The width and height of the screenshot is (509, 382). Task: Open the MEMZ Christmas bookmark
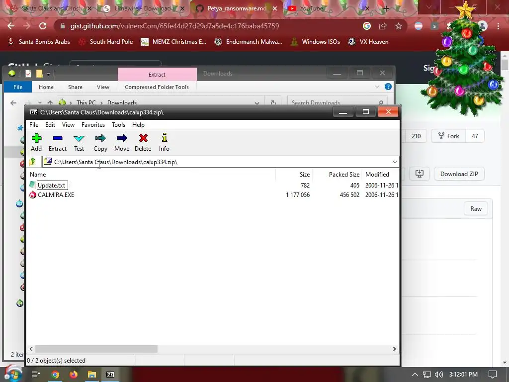point(173,42)
